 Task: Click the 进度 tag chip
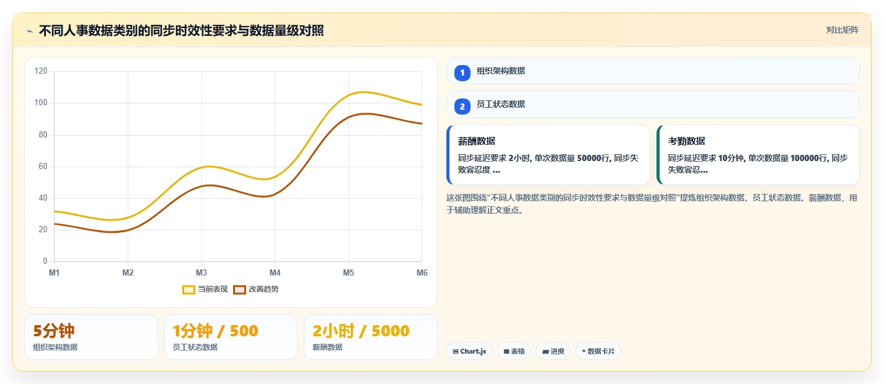click(x=553, y=351)
